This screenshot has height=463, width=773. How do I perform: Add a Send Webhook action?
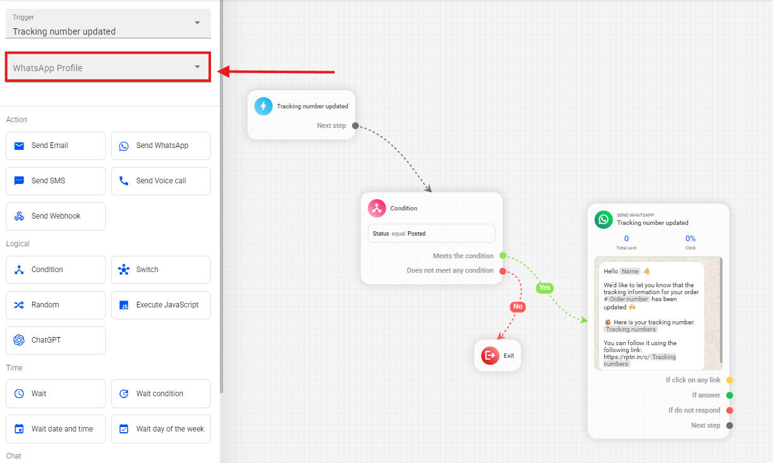55,216
